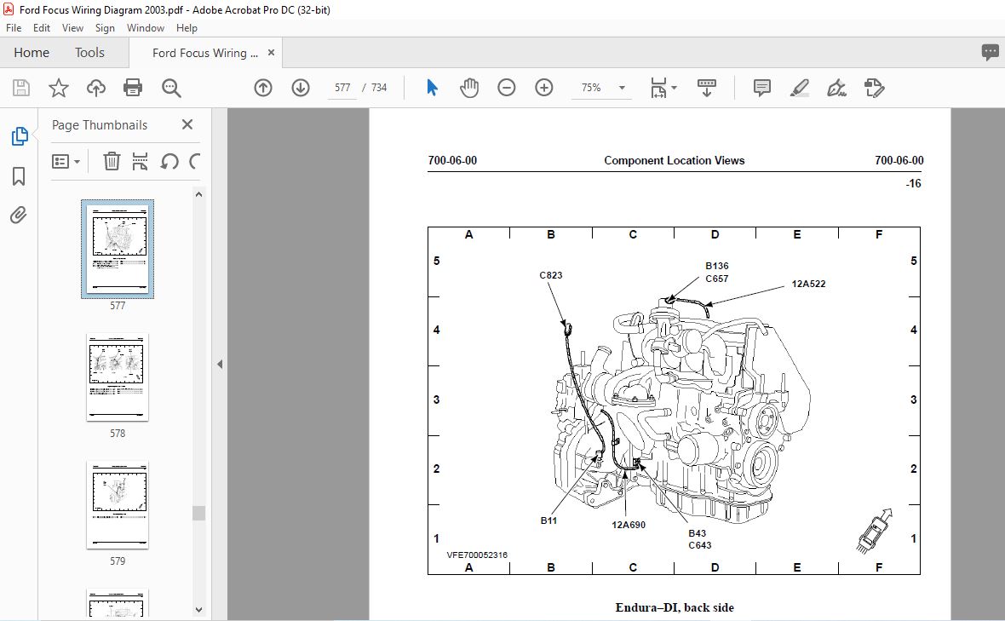Image resolution: width=1005 pixels, height=621 pixels.
Task: Delete pages with trash icon
Action: [x=112, y=162]
